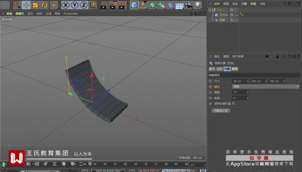Toggle green enable check of cube
This screenshot has width=302, height=172.
(x=237, y=15)
